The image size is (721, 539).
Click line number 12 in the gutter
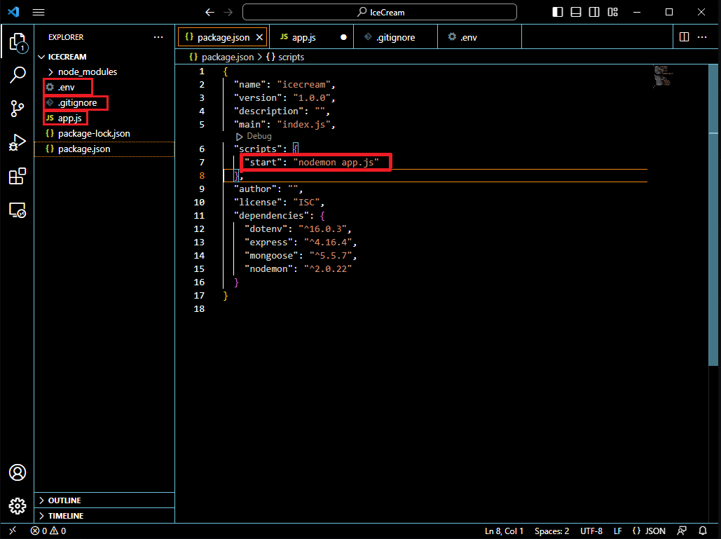(199, 229)
